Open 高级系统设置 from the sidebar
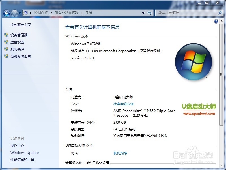The image size is (226, 170). click(20, 56)
